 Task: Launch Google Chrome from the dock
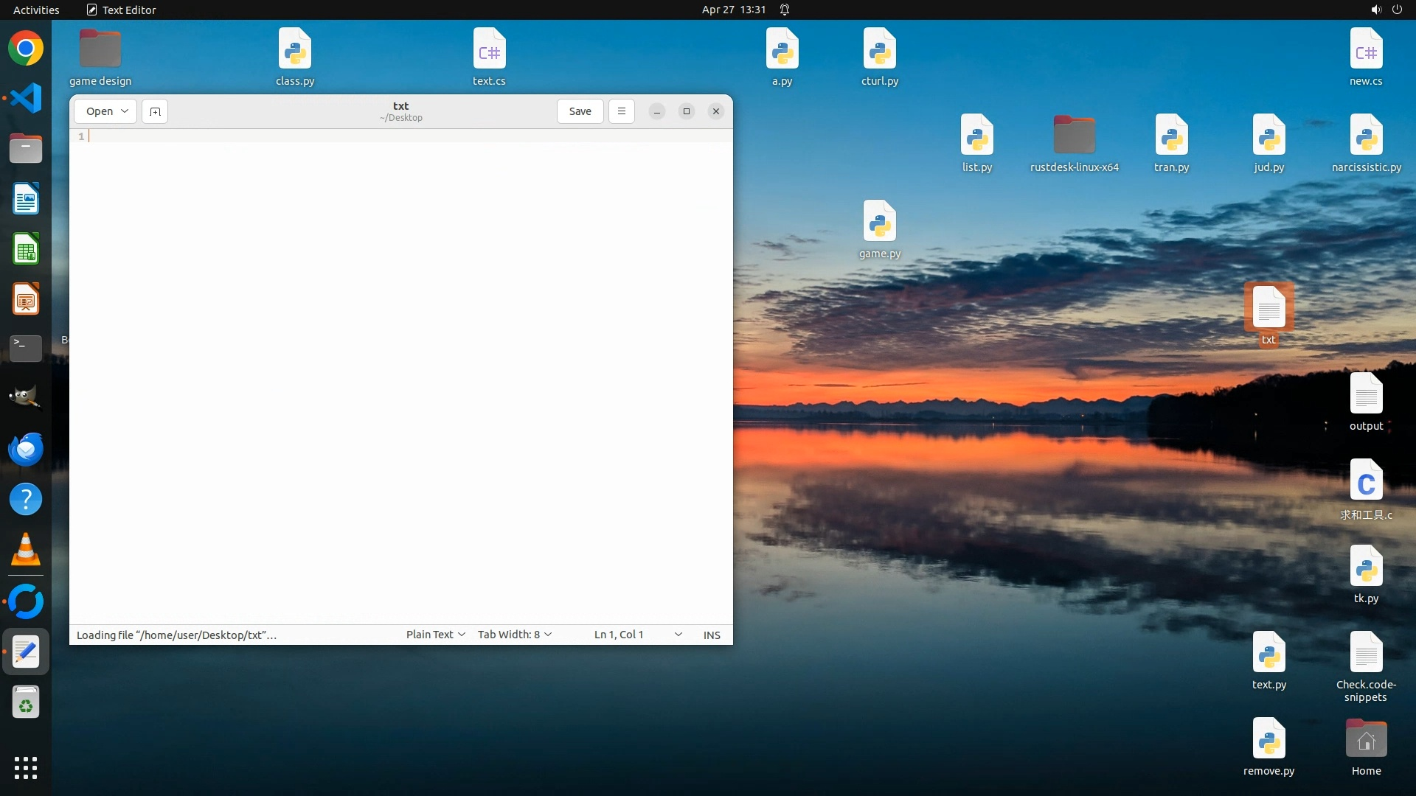point(26,49)
